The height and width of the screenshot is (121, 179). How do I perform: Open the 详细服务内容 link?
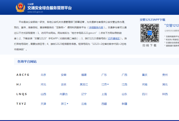tap(96, 28)
